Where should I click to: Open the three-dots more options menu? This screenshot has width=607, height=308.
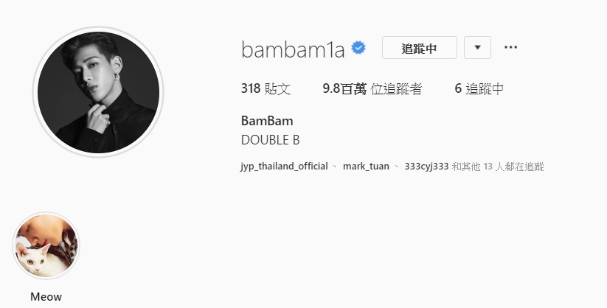(510, 47)
